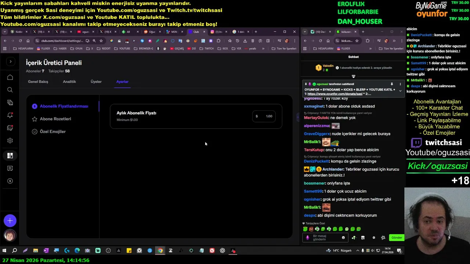Bookmark club.com page with star
Image resolution: width=470 pixels, height=264 pixels.
point(101,41)
